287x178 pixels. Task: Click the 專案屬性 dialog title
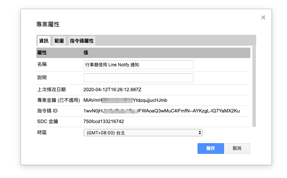click(x=48, y=25)
